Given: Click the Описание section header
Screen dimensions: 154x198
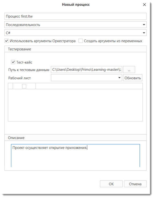Looking at the screenshot, I should [x=76, y=138].
